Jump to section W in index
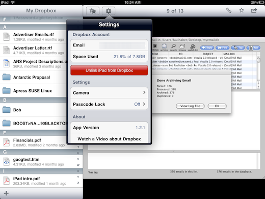Screen dimensions: 265x199 (x=78, y=165)
